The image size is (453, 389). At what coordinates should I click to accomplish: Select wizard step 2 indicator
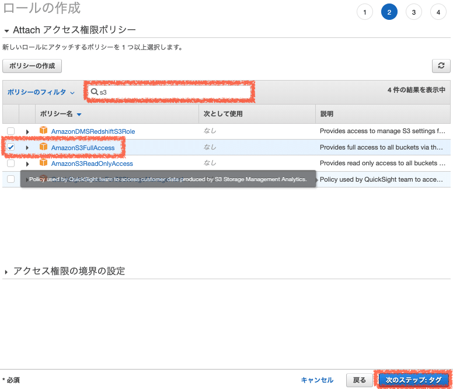click(389, 12)
